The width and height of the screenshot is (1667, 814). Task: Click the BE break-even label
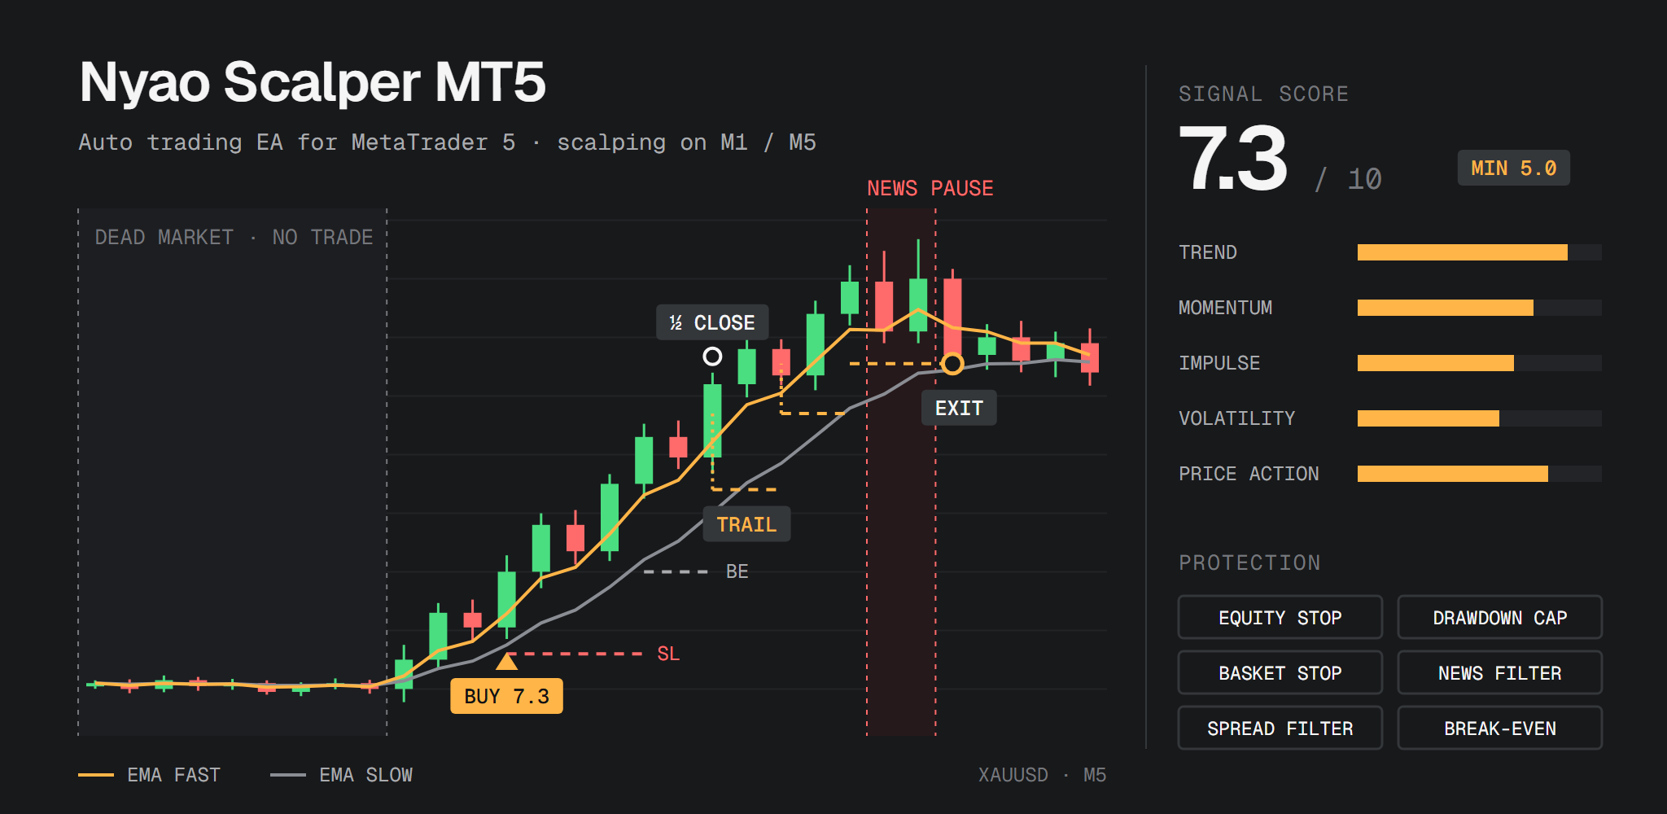pos(737,571)
